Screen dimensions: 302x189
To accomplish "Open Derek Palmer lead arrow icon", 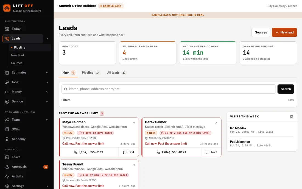I will coord(216,123).
